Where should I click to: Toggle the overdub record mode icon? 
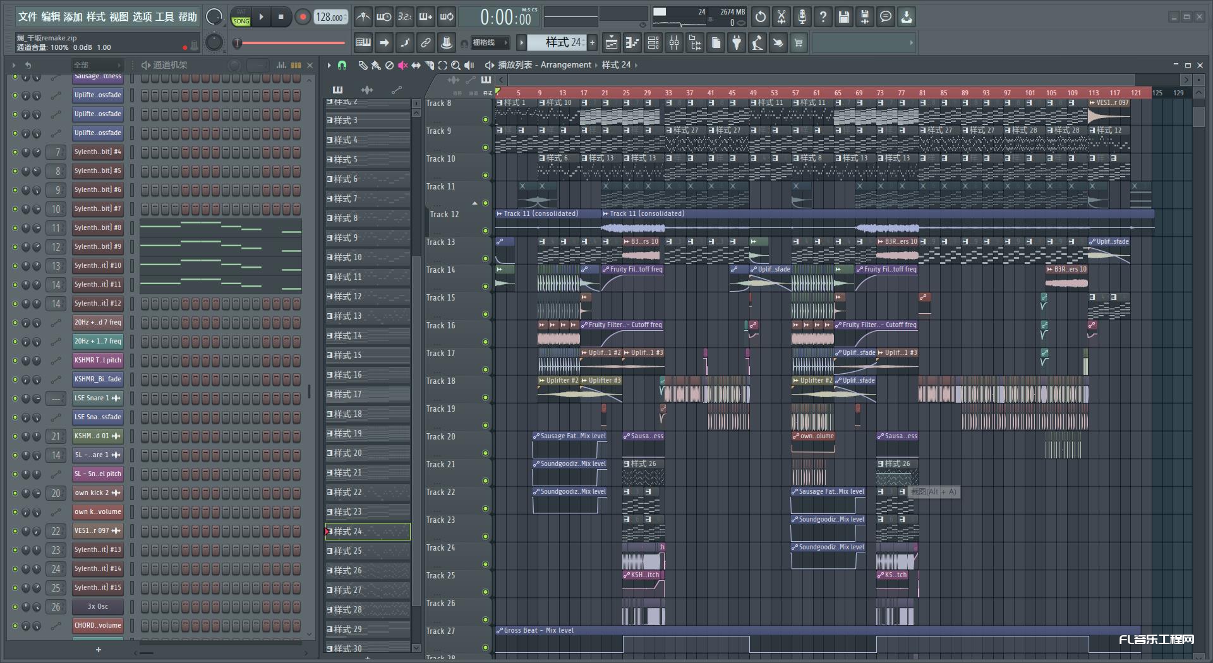(426, 17)
